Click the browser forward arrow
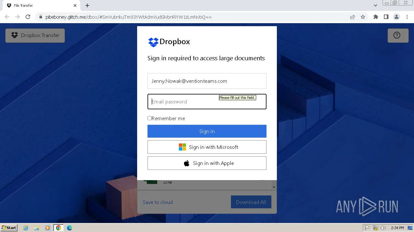Screen dimensions: 414x232 pyautogui.click(x=17, y=17)
